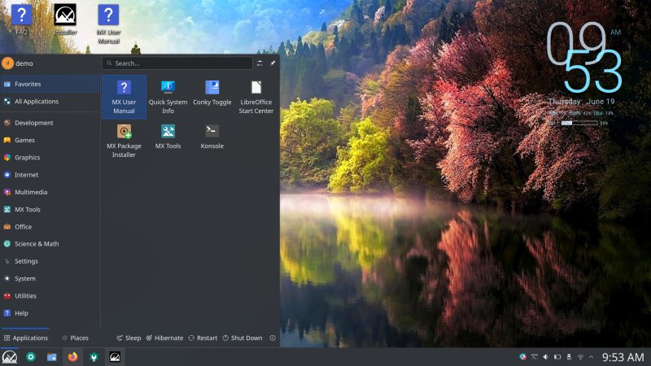Click the Shut Down button
The width and height of the screenshot is (651, 366).
click(x=242, y=338)
